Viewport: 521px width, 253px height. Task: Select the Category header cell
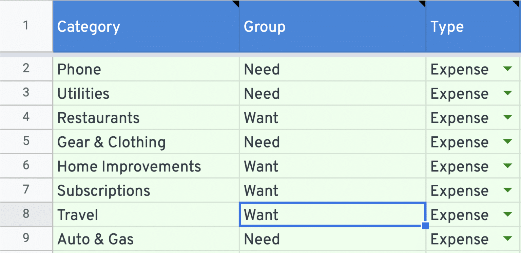(x=146, y=26)
